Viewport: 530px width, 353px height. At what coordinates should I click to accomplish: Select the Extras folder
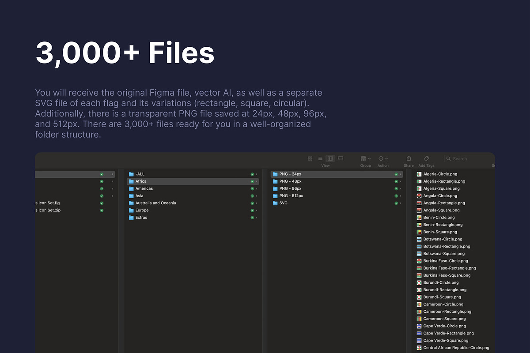pyautogui.click(x=141, y=218)
